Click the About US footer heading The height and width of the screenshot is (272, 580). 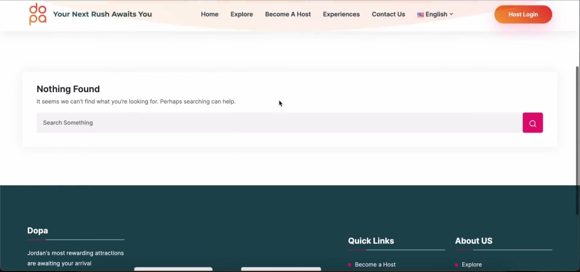pos(473,241)
